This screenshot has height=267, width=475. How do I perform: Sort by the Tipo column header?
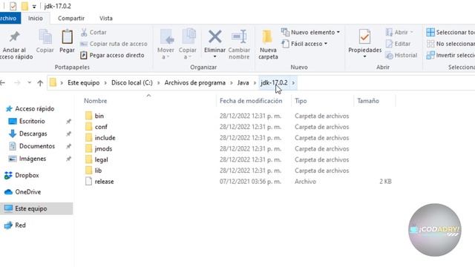click(x=301, y=101)
